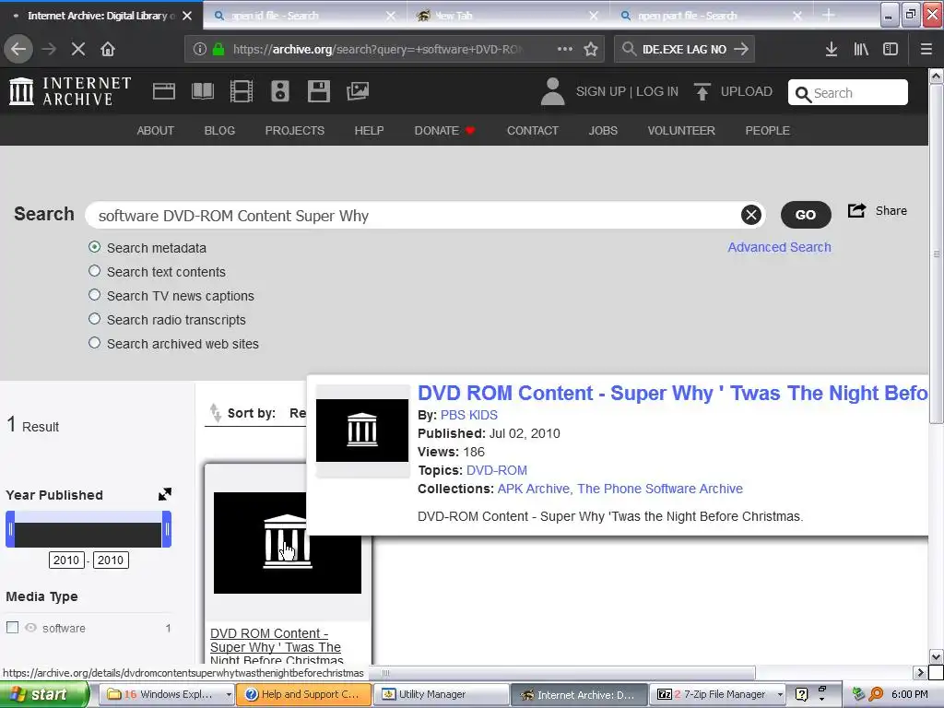Click the Share icon
The width and height of the screenshot is (944, 708).
point(856,211)
